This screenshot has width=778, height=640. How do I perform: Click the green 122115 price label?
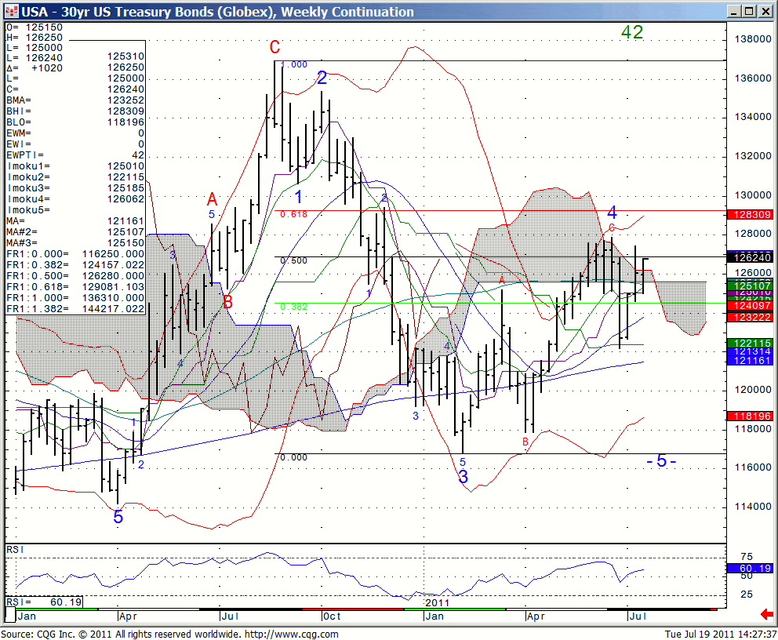point(751,344)
